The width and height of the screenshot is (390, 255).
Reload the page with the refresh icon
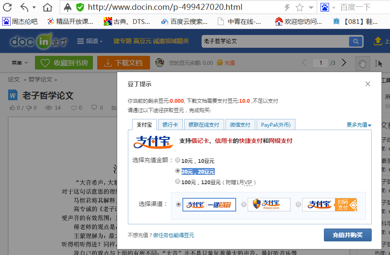pos(7,7)
